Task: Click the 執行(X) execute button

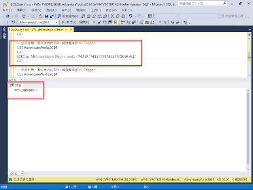Action: tap(69, 22)
